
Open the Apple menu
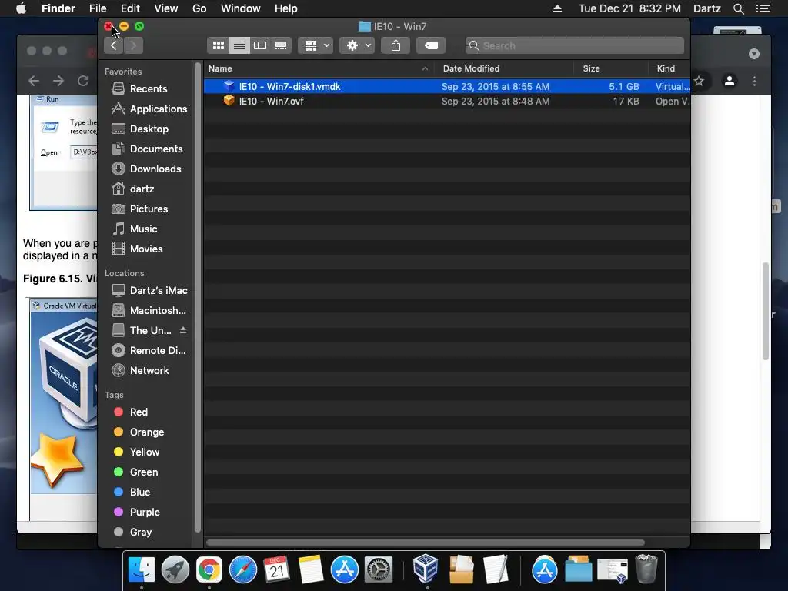tap(21, 8)
